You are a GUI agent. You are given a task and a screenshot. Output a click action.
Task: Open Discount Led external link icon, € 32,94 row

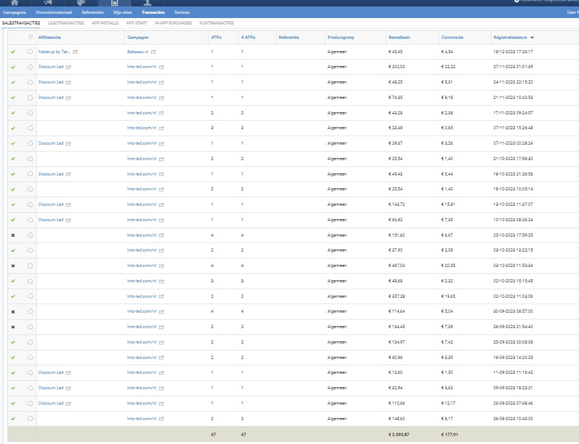pyautogui.click(x=68, y=388)
